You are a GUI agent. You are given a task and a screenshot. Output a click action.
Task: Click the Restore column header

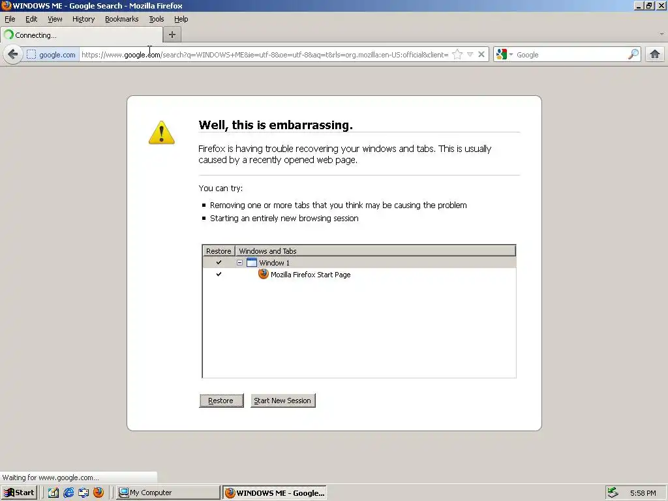click(x=219, y=251)
